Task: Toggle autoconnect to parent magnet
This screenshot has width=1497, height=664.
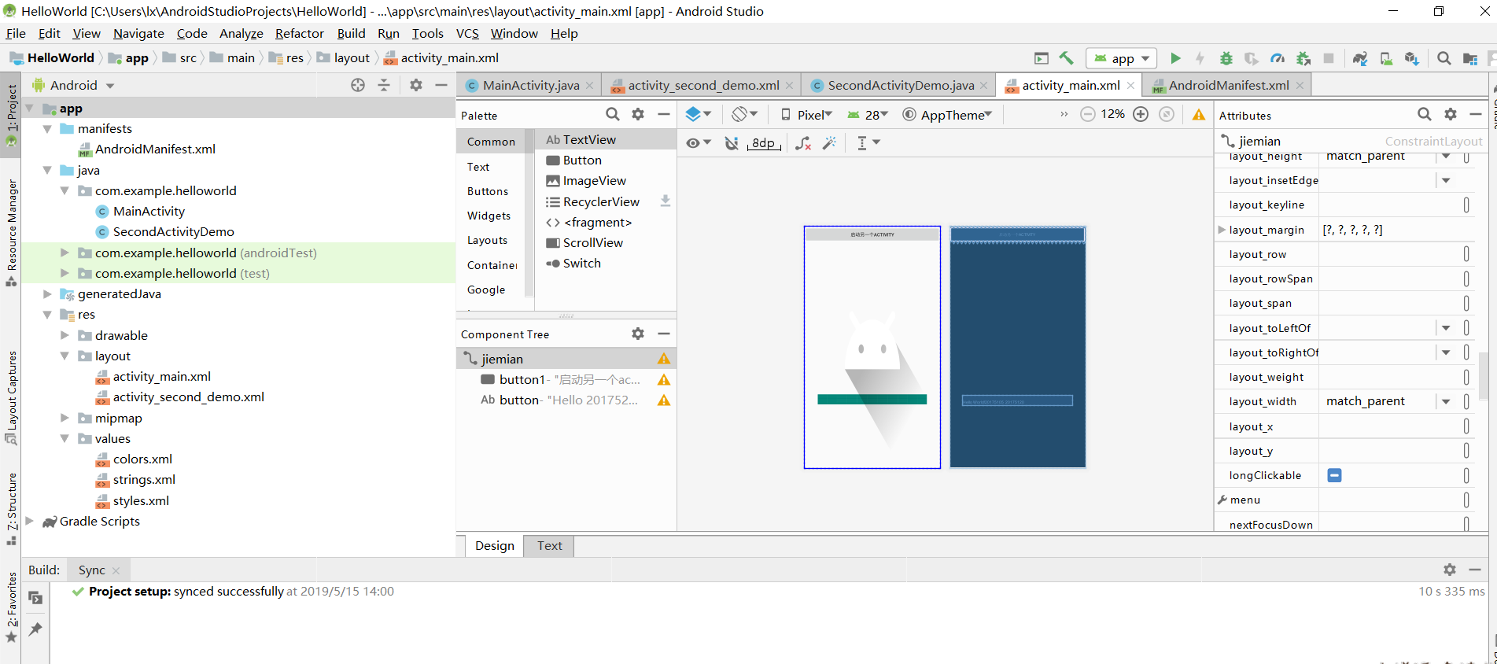Action: [732, 142]
